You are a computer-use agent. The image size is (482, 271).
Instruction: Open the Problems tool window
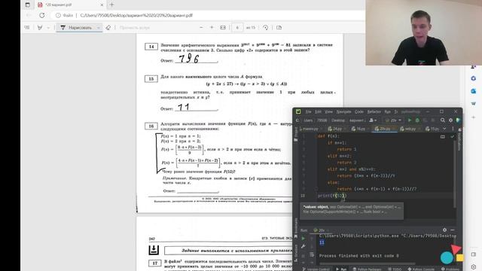pyautogui.click(x=450, y=269)
